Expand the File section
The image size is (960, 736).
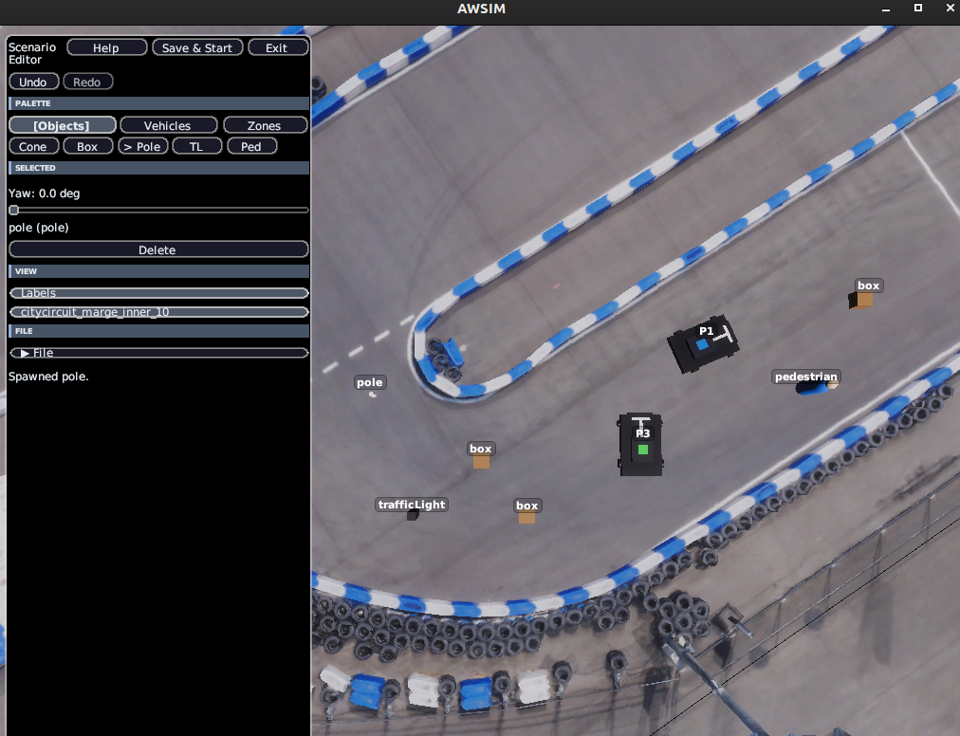(x=158, y=353)
